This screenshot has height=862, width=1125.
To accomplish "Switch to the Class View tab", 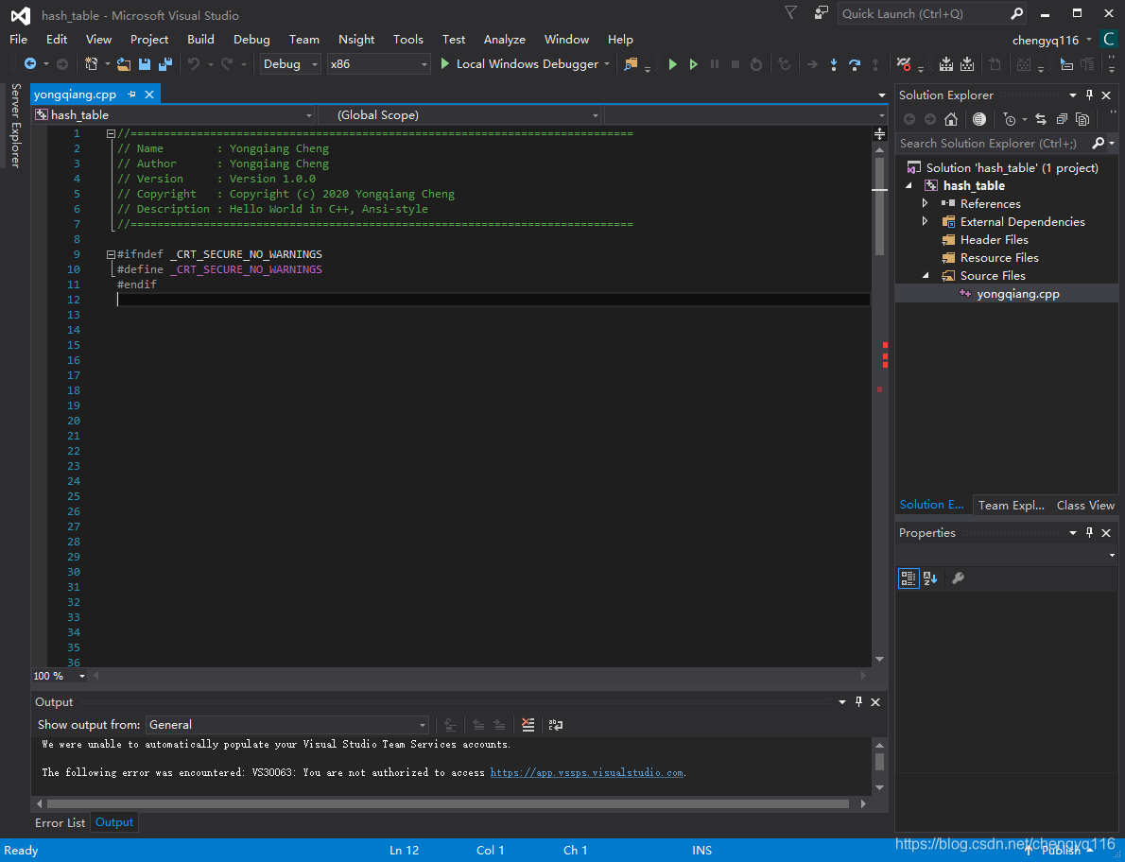I will pyautogui.click(x=1085, y=505).
